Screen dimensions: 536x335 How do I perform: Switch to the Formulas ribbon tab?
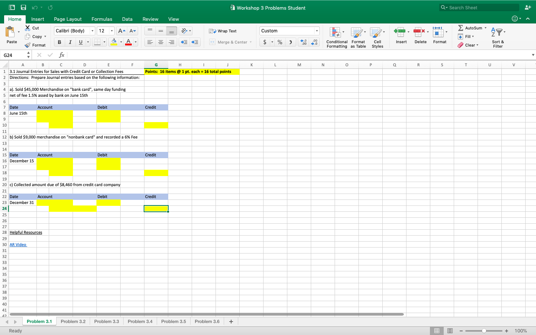click(102, 19)
